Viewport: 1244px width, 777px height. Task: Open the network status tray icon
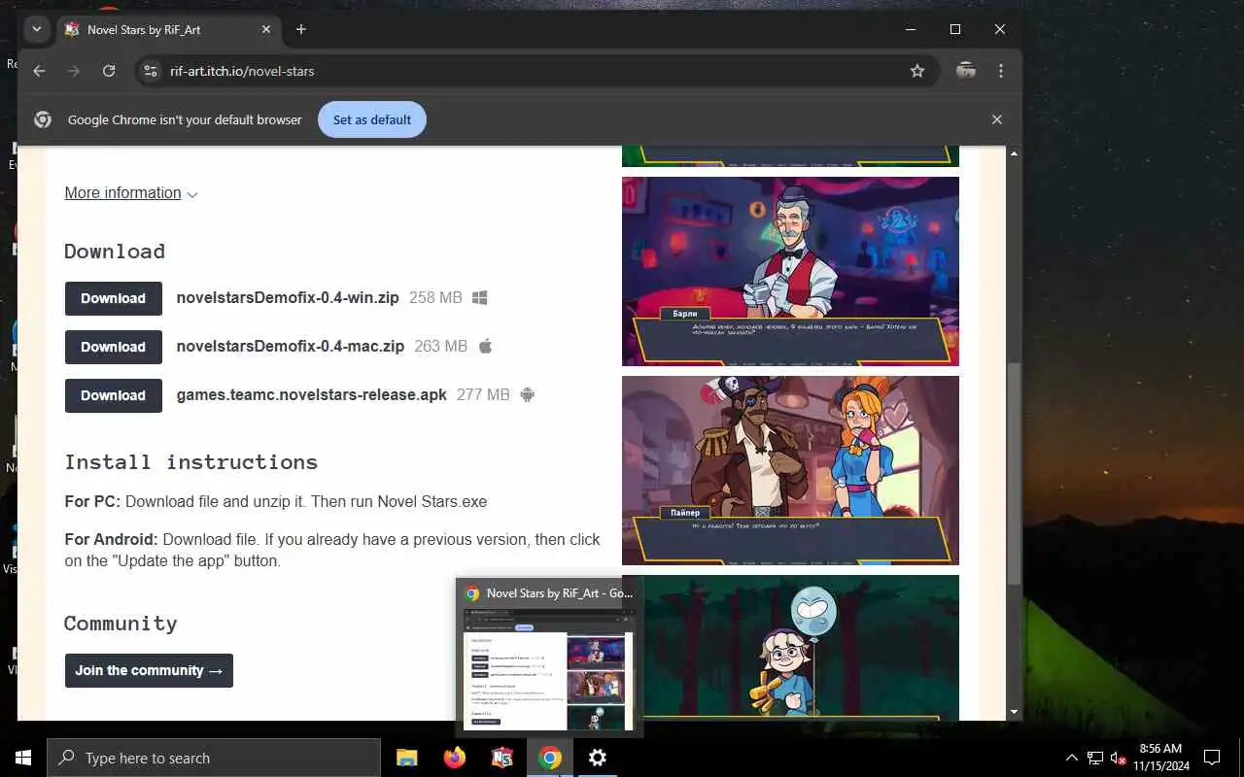tap(1095, 758)
